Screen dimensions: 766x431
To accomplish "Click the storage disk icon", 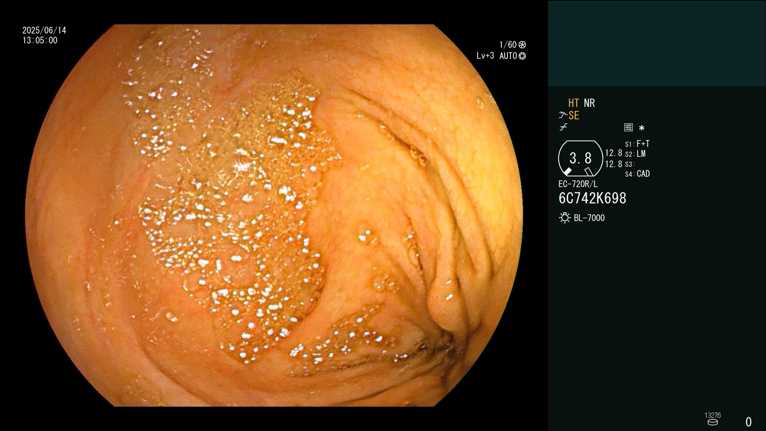I will (x=713, y=422).
